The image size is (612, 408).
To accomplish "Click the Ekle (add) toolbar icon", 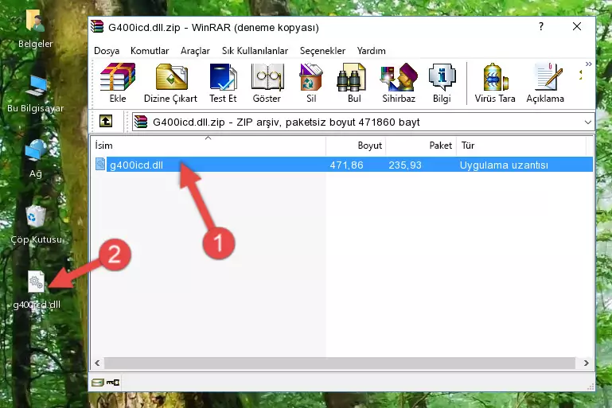I will click(118, 83).
